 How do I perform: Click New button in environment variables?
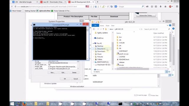(53, 73)
